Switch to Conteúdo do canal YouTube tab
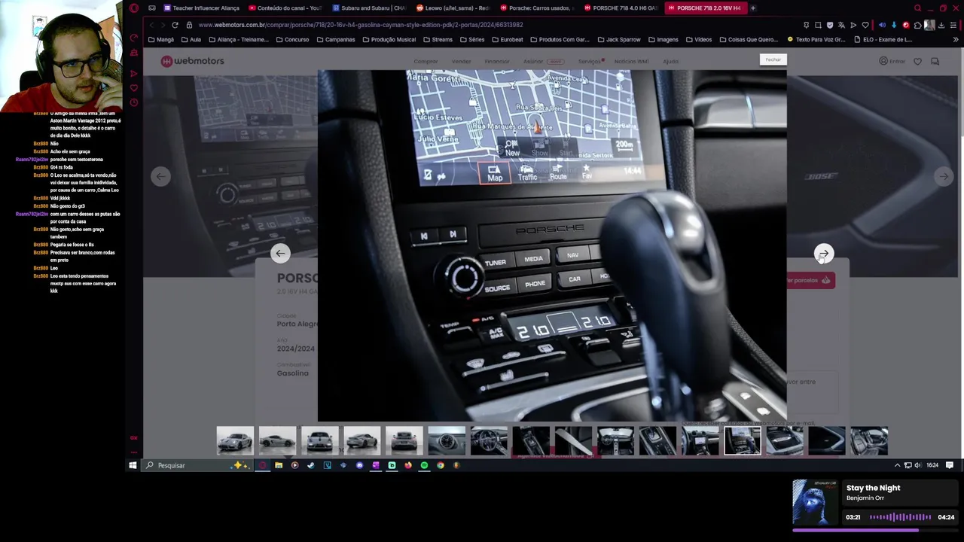 pyautogui.click(x=285, y=8)
